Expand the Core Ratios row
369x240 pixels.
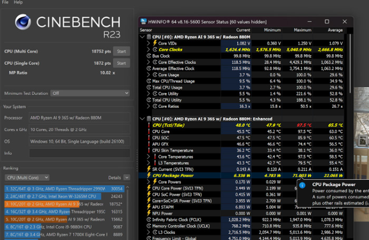[x=148, y=106]
